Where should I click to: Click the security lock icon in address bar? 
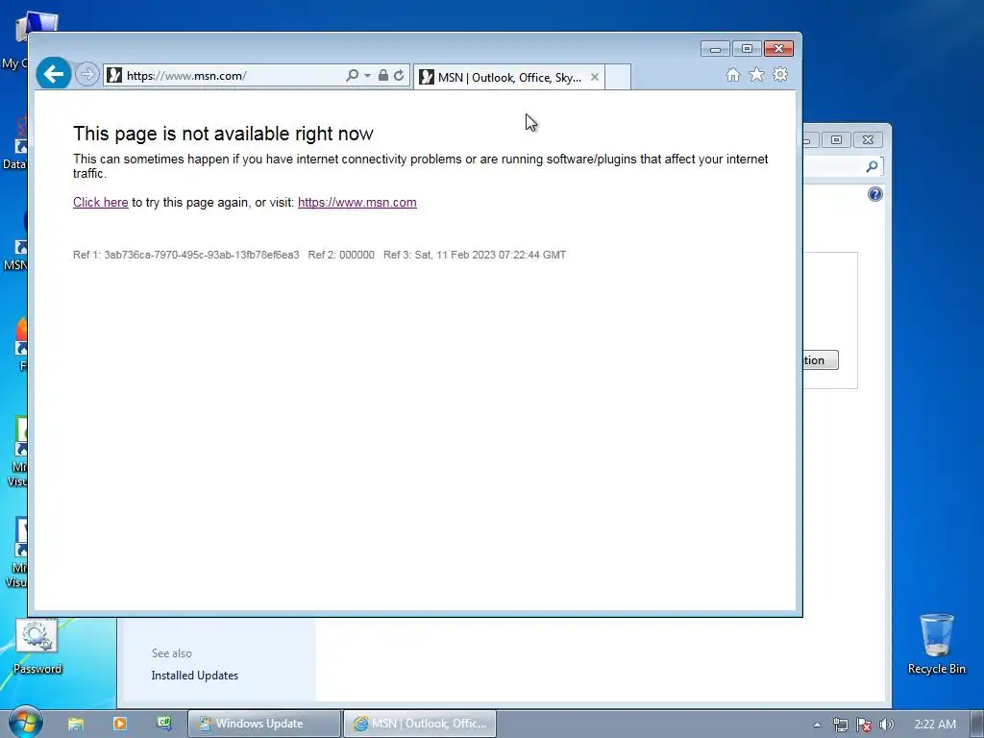(x=382, y=75)
